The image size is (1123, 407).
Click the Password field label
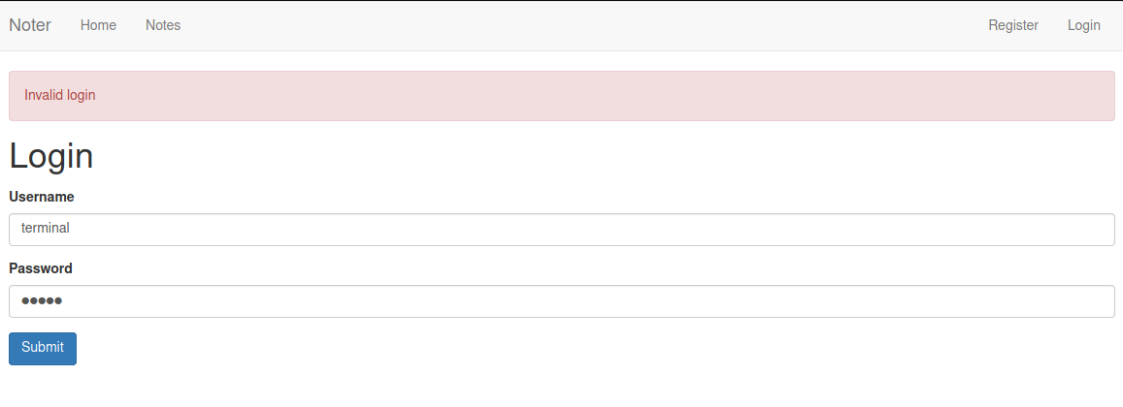(41, 268)
